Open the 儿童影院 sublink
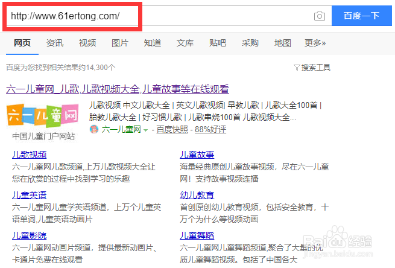The height and width of the screenshot is (268, 395). [29, 235]
